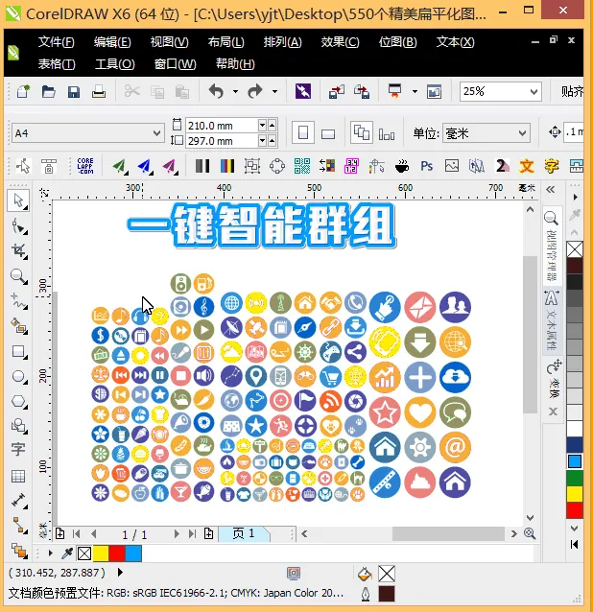Viewport: 593px width, 612px height.
Task: Select the Smart fill tool
Action: pos(18,326)
